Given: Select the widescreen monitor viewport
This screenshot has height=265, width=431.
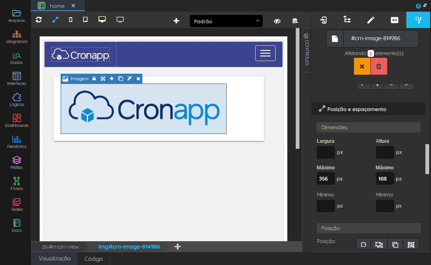Looking at the screenshot, I should click(120, 20).
